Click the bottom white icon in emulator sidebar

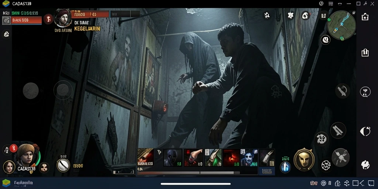click(365, 164)
